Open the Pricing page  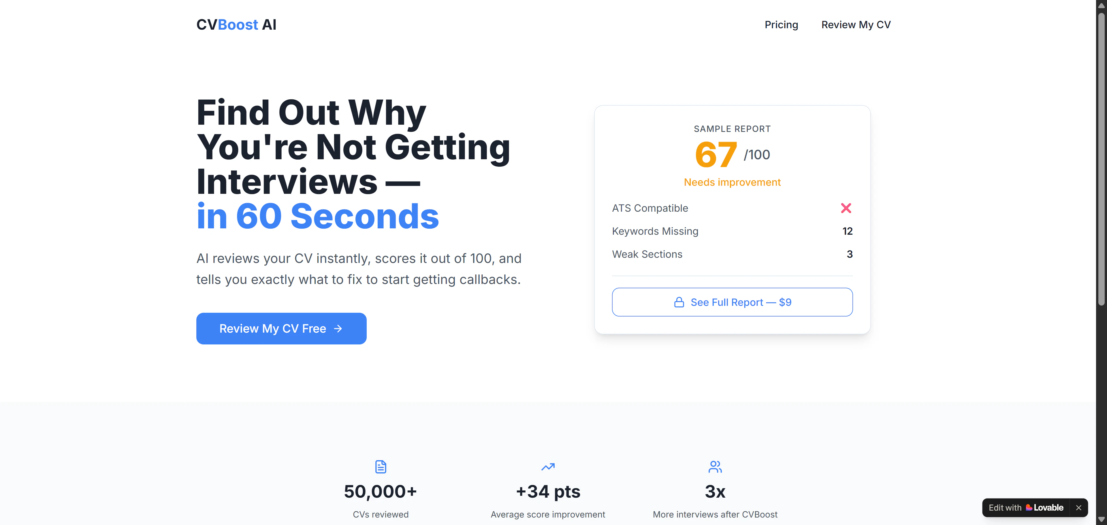pyautogui.click(x=781, y=24)
